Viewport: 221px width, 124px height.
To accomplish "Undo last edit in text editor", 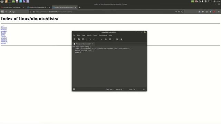I will [x=90, y=39].
